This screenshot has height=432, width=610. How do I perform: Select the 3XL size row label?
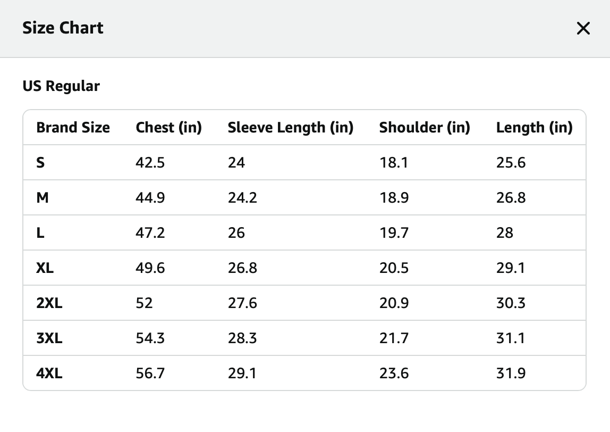[x=49, y=338]
